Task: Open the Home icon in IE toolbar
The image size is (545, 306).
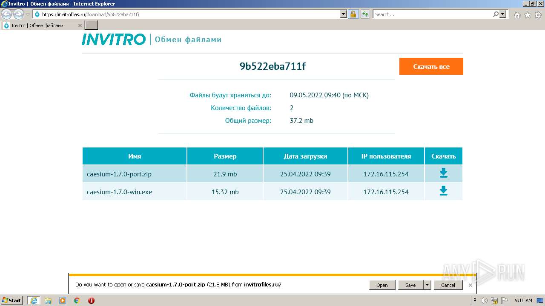Action: coord(517,15)
